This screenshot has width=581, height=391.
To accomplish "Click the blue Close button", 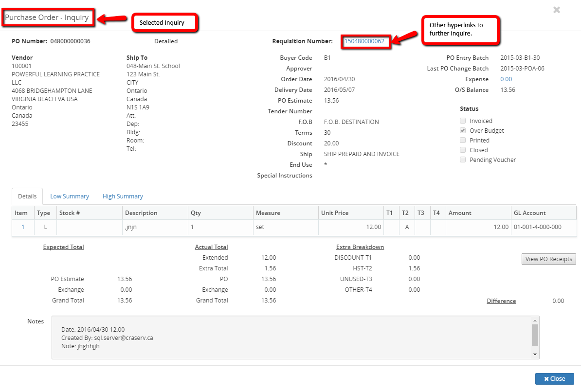I will pos(554,379).
